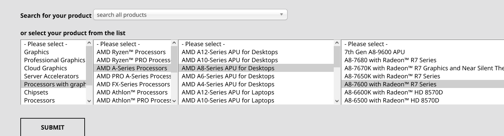Screen dimensions: 504x136
Task: Click the third list scrollbar thumb
Action: pos(337,55)
